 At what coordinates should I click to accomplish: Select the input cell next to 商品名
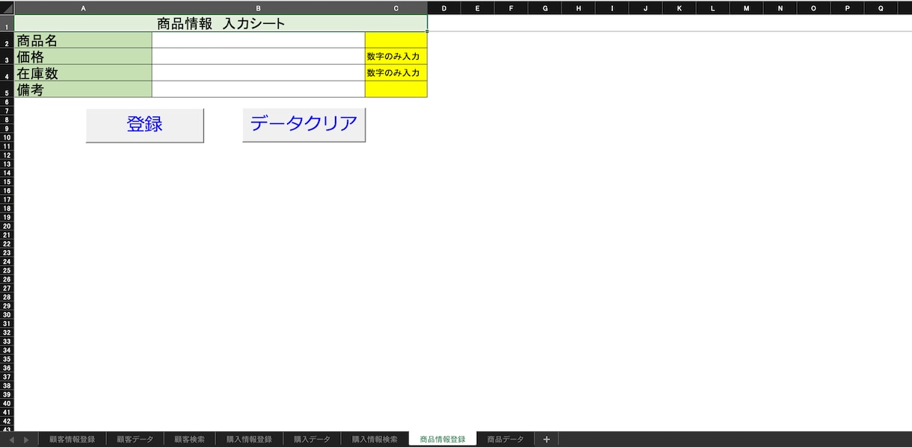[x=259, y=40]
